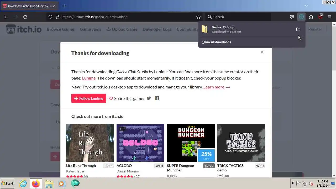The width and height of the screenshot is (336, 189).
Task: Open a new browser tab
Action: [64, 6]
